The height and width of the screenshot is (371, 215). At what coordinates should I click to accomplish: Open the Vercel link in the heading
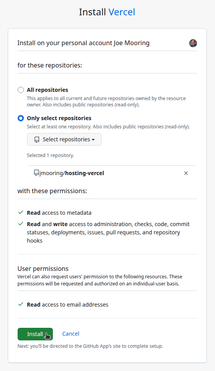pyautogui.click(x=121, y=12)
